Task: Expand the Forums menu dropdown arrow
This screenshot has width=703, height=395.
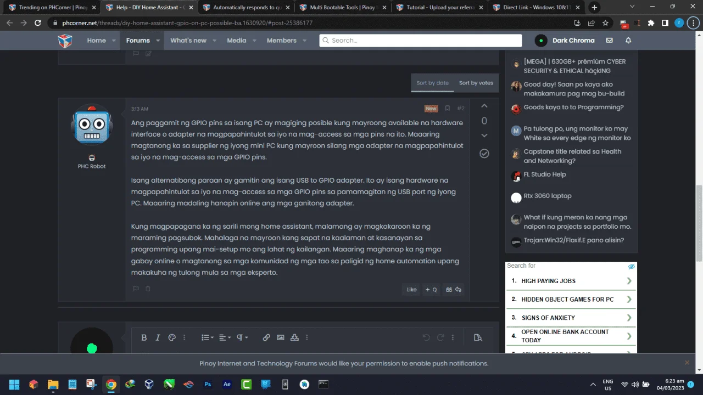Action: [x=158, y=41]
